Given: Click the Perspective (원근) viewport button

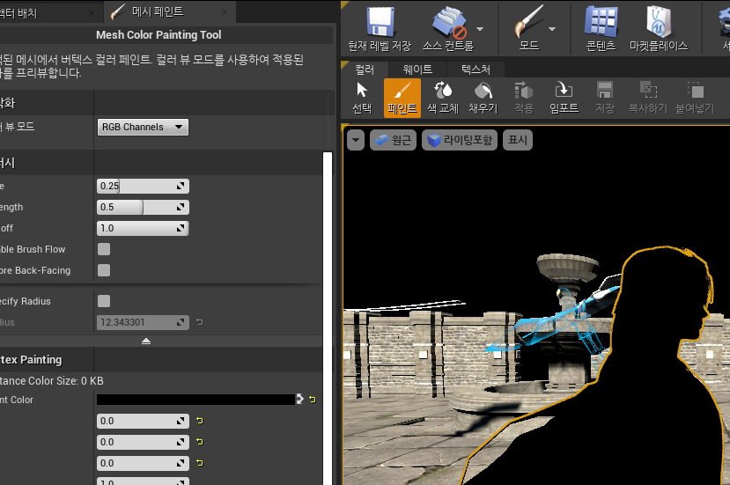Looking at the screenshot, I should point(394,140).
